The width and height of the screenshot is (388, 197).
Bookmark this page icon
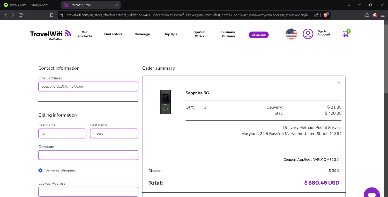tap(52, 15)
